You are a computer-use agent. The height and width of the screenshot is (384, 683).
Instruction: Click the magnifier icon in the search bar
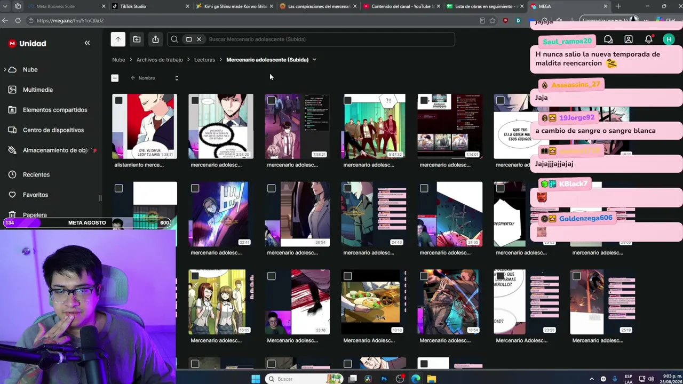(174, 39)
